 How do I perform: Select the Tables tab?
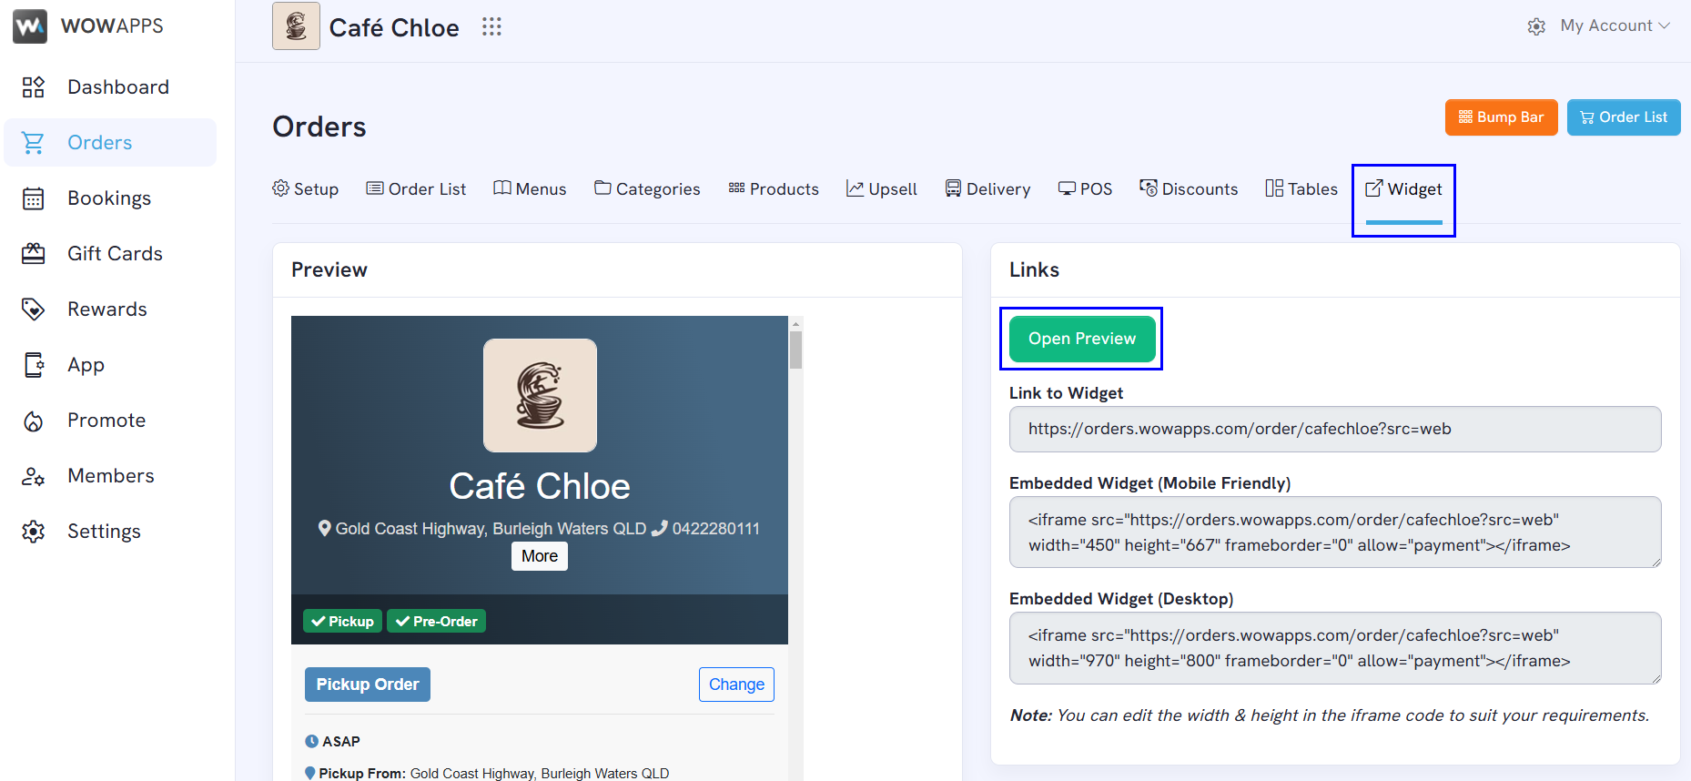[x=1301, y=188]
